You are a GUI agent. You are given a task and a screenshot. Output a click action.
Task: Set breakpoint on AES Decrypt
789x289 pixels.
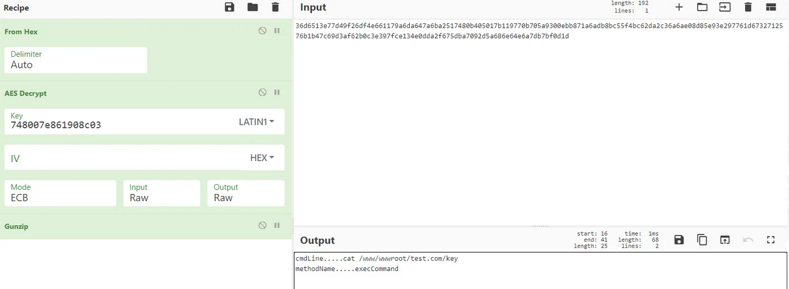[277, 92]
